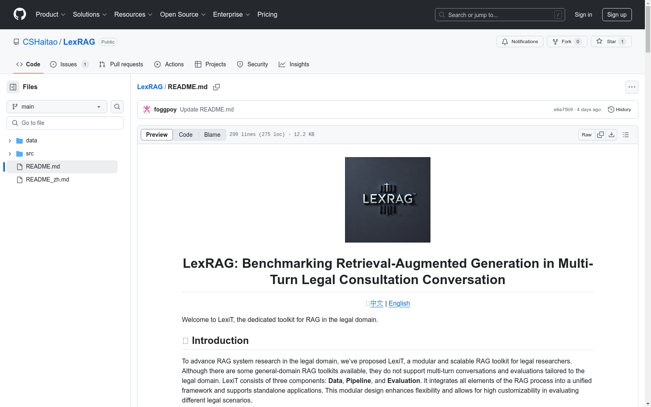Copy raw file contents icon
Screen dimensions: 651x407
coord(601,135)
